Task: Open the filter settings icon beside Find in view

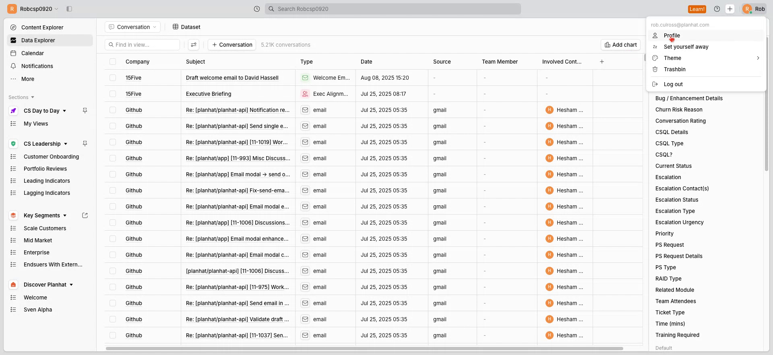Action: 194,45
